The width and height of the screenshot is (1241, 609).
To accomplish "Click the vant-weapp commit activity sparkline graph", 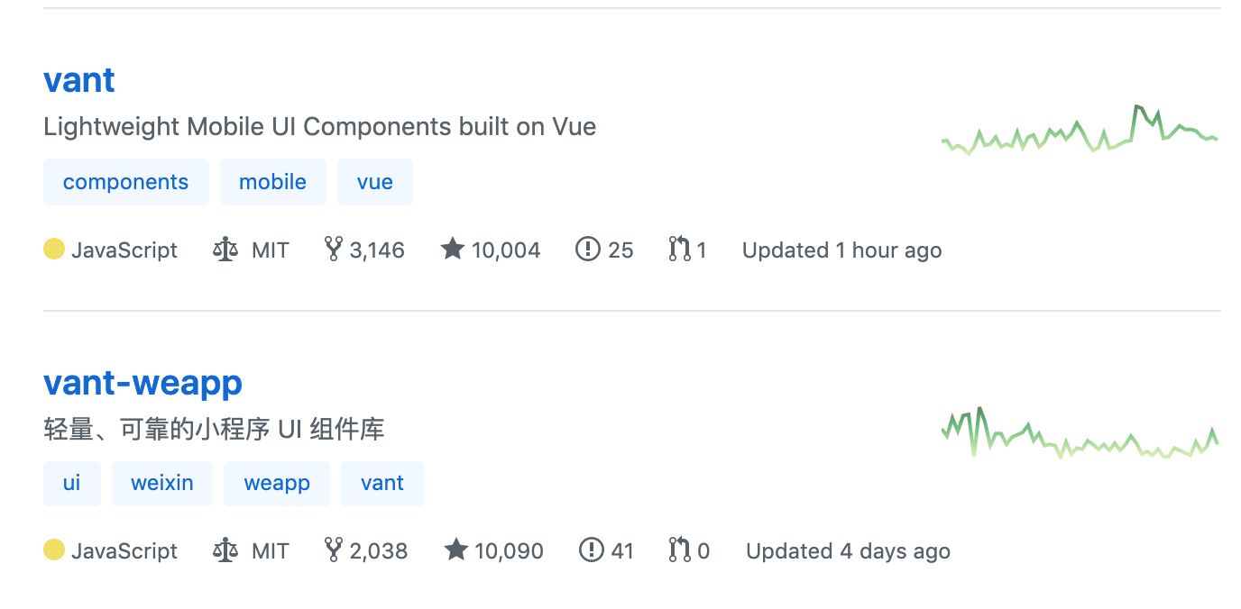I will pos(1080,433).
